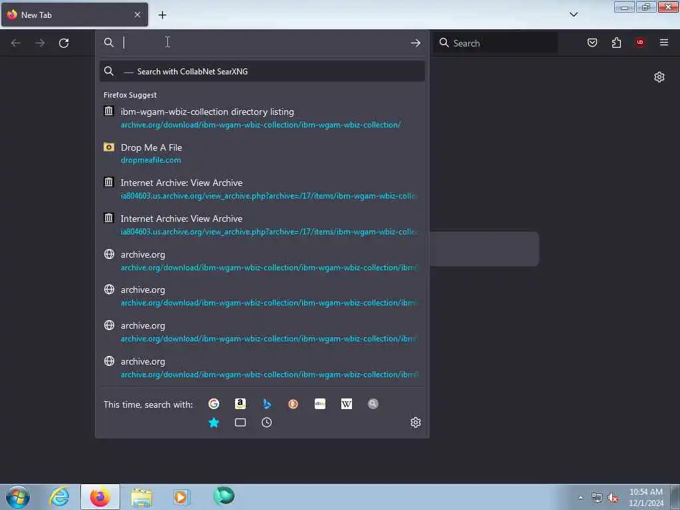Search this time with Bing icon
The height and width of the screenshot is (510, 680).
point(267,404)
